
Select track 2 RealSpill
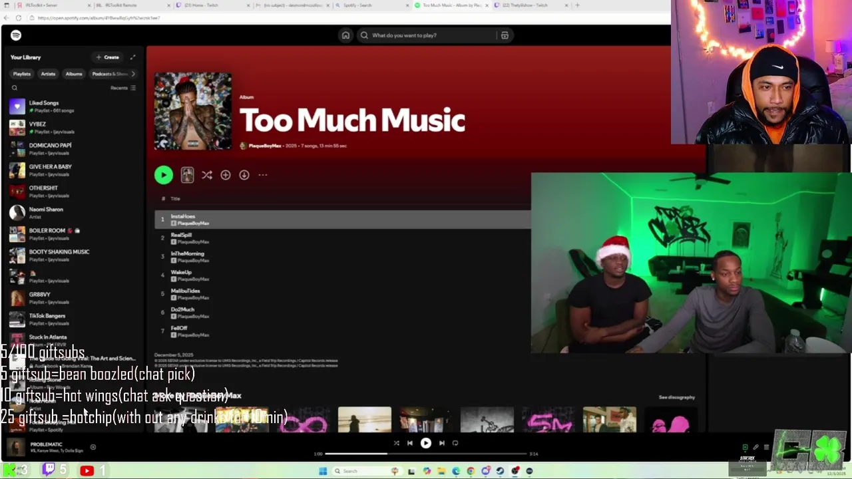coord(343,238)
